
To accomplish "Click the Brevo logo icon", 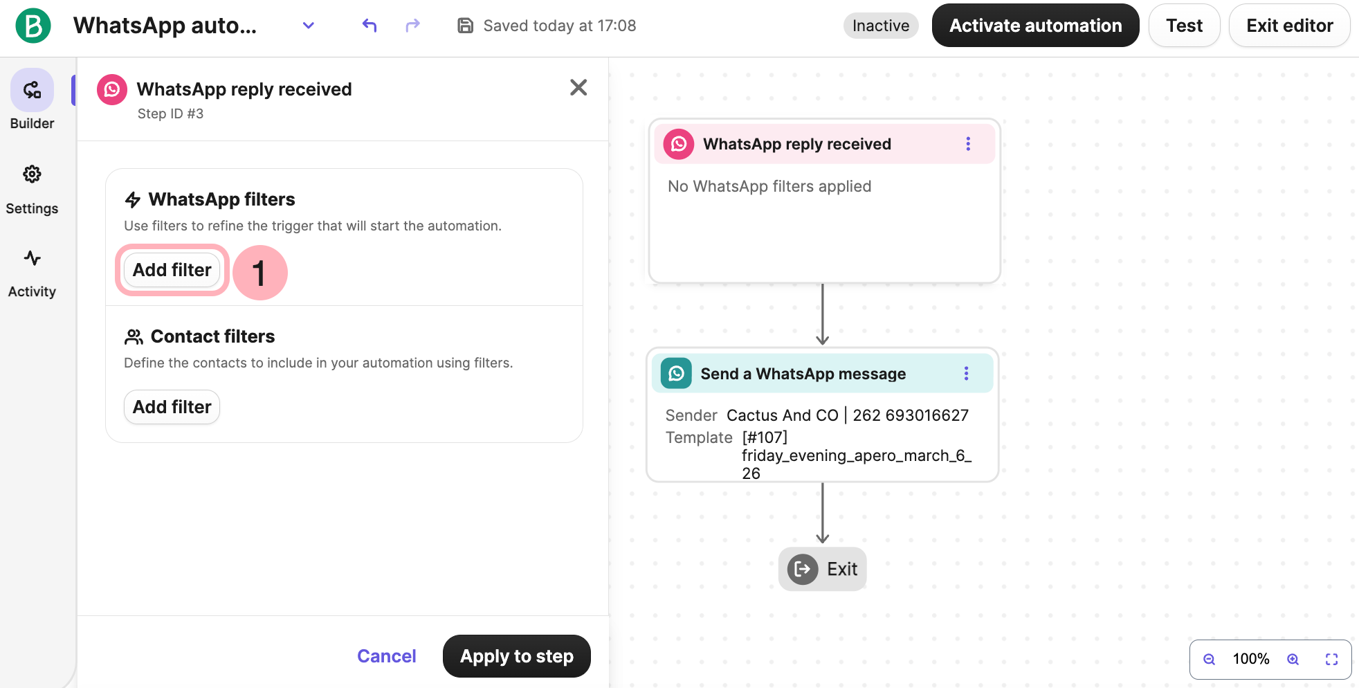I will [33, 26].
